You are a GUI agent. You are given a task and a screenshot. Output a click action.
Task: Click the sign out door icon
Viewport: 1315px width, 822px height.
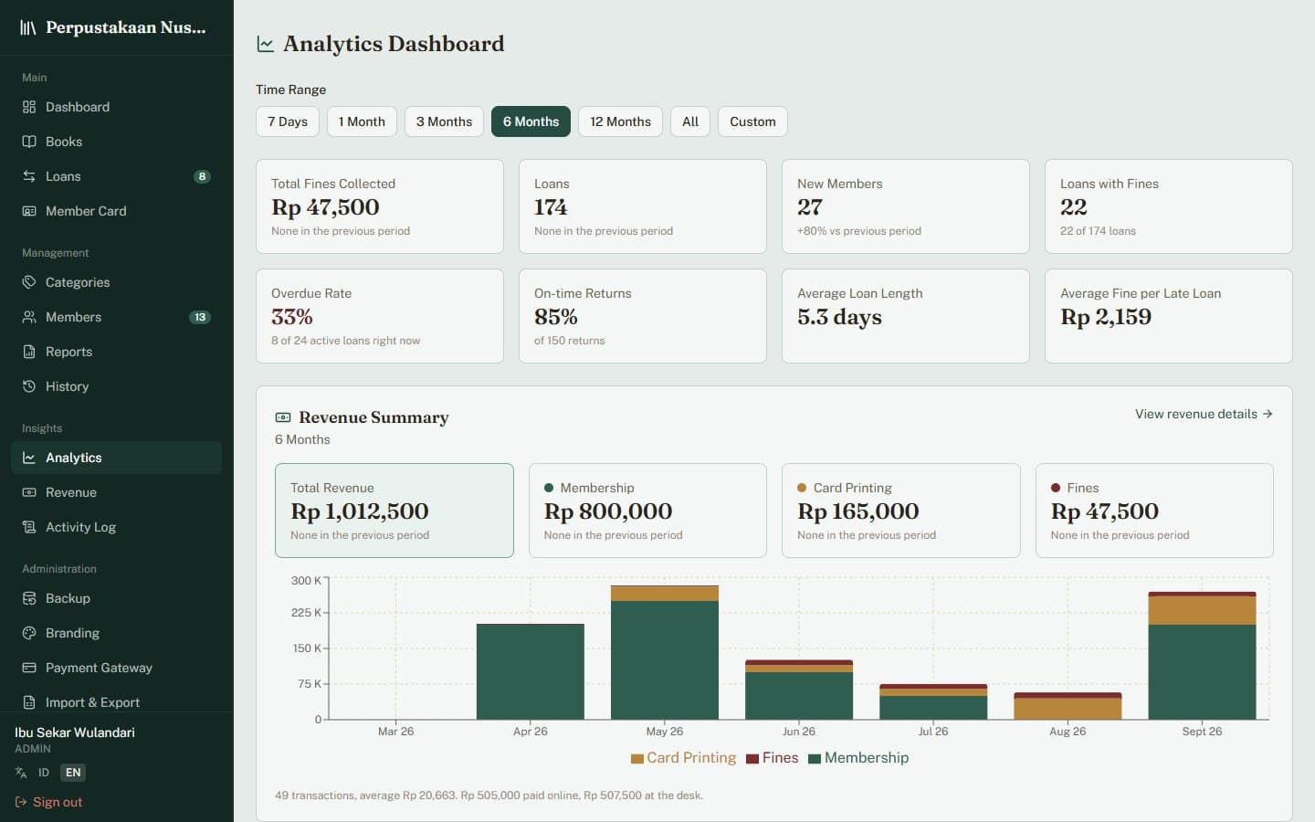(x=21, y=802)
